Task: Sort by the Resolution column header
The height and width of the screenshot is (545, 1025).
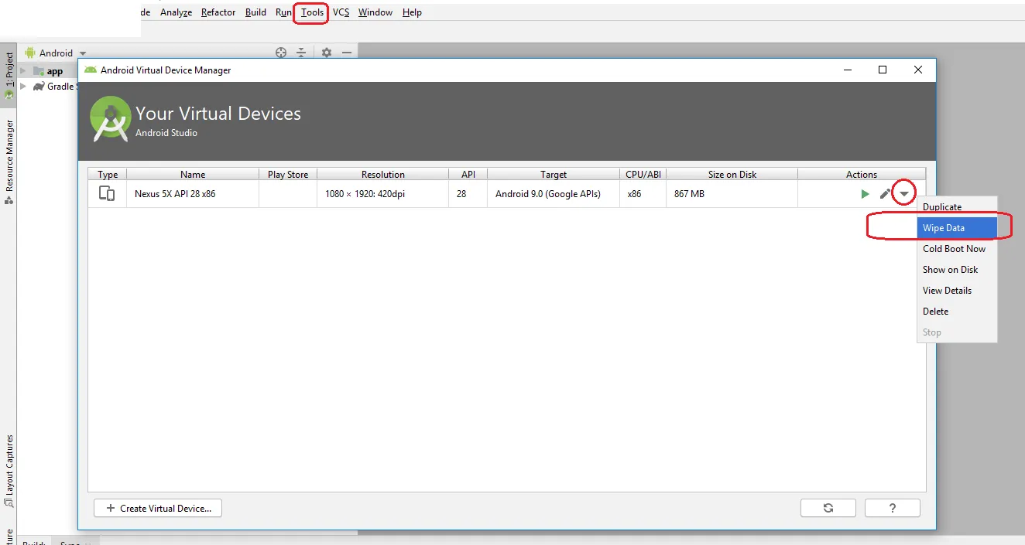Action: [382, 175]
